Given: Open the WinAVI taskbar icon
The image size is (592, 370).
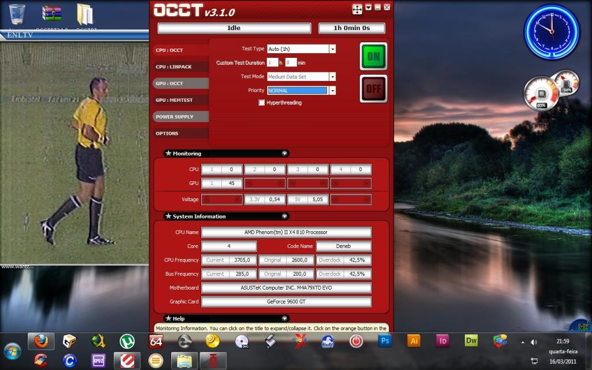Looking at the screenshot, I should tap(327, 341).
